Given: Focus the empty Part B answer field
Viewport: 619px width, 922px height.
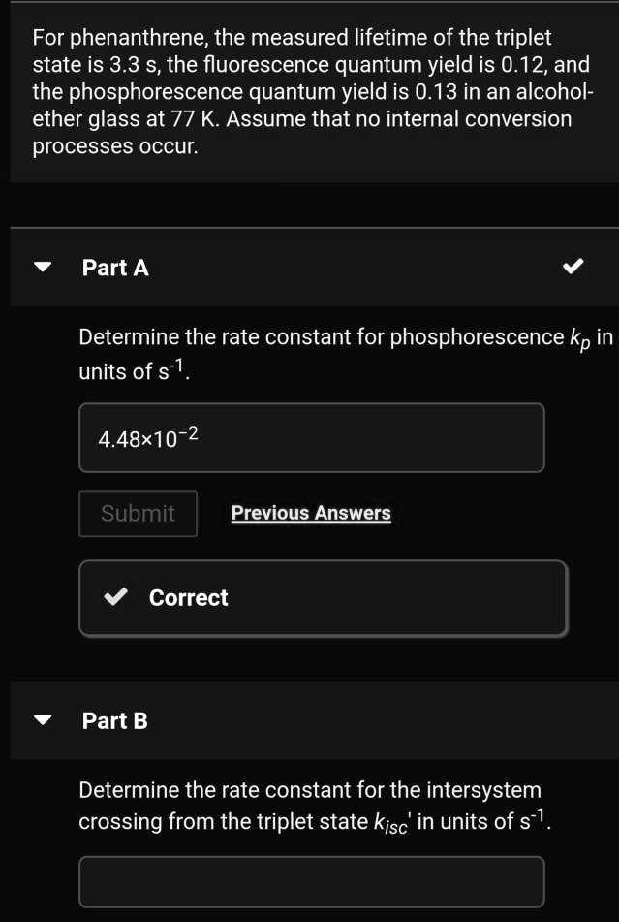Looking at the screenshot, I should coord(311,880).
